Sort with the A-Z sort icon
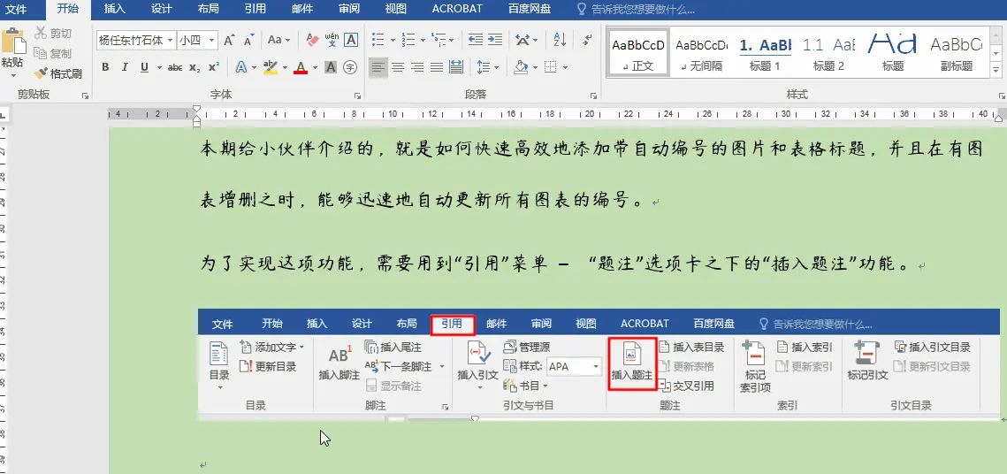The width and height of the screenshot is (1007, 474). tap(560, 41)
